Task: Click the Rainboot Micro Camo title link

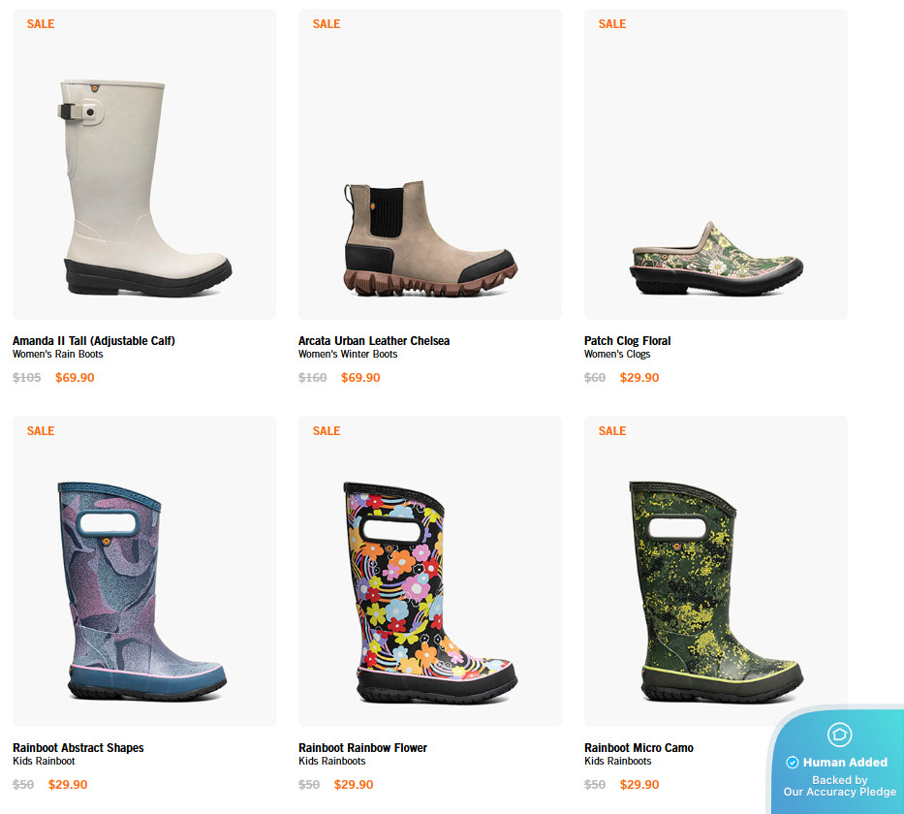Action: [x=639, y=748]
